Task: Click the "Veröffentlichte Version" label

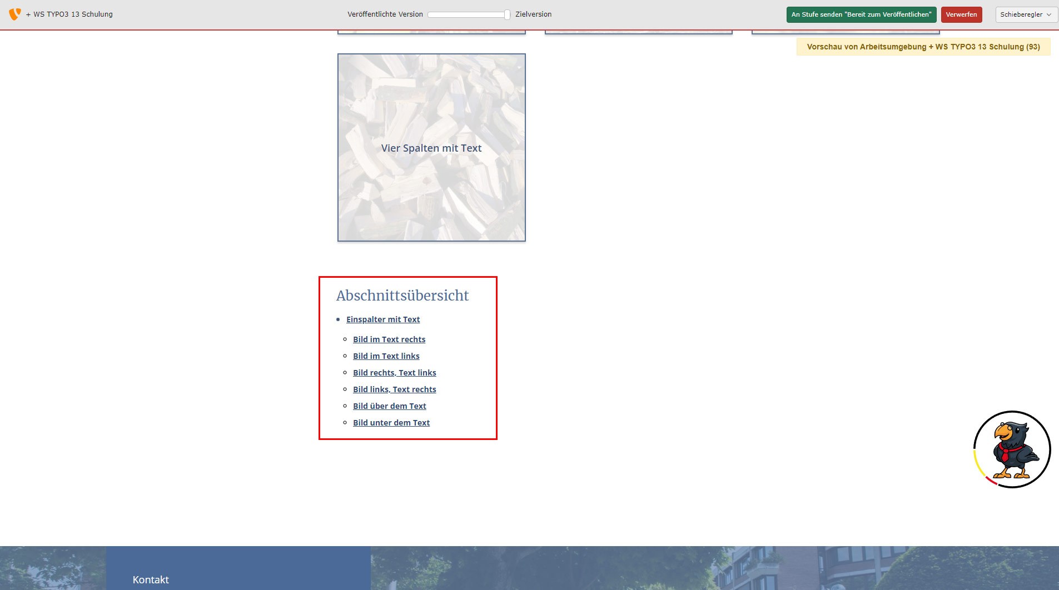Action: click(385, 14)
